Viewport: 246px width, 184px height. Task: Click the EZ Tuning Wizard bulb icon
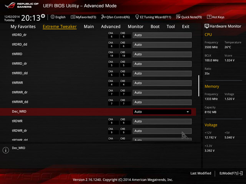coord(137,17)
